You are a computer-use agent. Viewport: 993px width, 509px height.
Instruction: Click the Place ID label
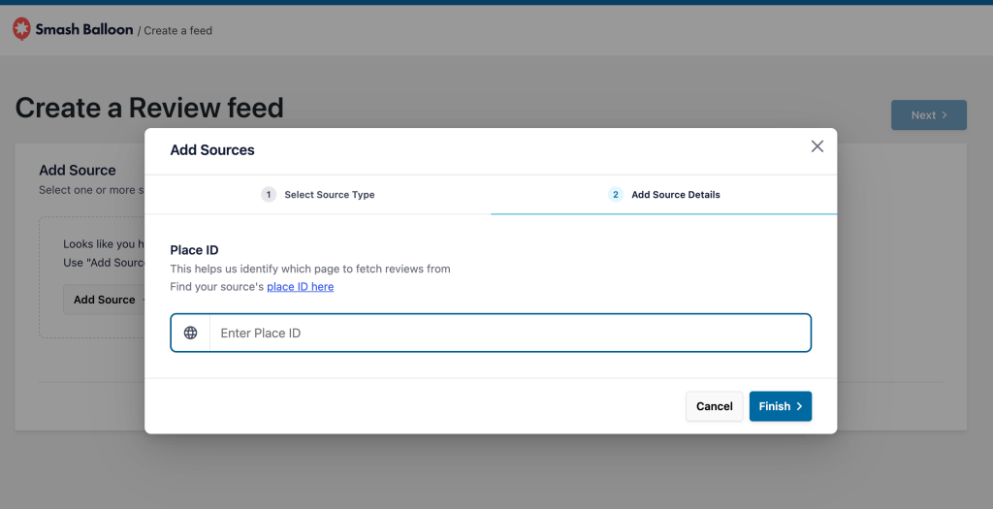tap(194, 250)
